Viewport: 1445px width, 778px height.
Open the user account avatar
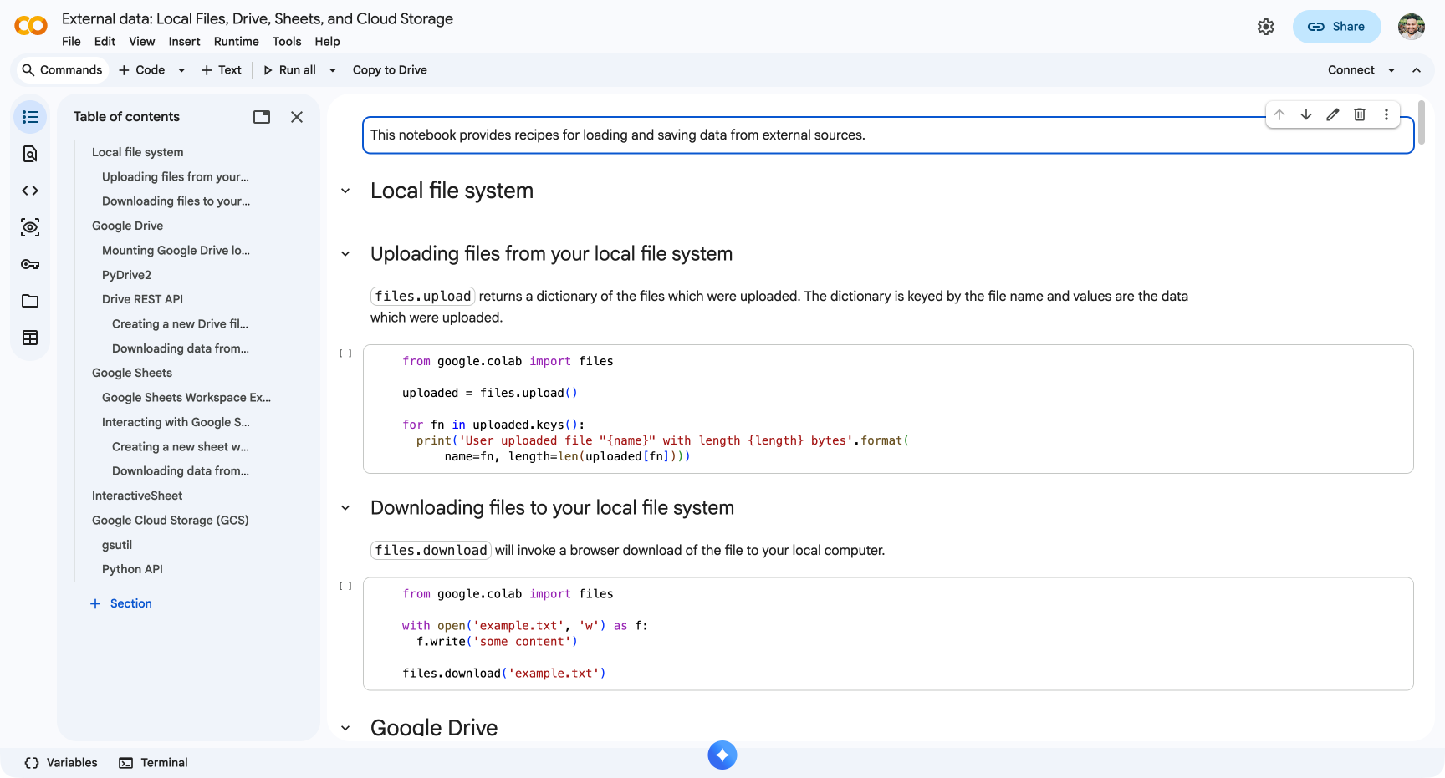(1412, 27)
